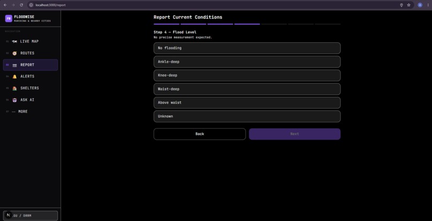432x221 pixels.
Task: Click the 'Step 4 — Flood Level' label
Action: pos(175,32)
